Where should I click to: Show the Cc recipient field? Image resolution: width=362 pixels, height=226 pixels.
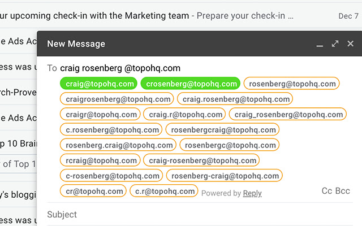coord(327,191)
